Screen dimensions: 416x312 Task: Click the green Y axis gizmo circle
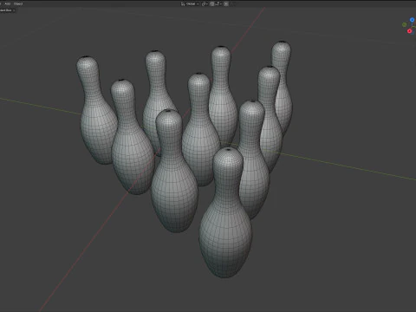405,25
